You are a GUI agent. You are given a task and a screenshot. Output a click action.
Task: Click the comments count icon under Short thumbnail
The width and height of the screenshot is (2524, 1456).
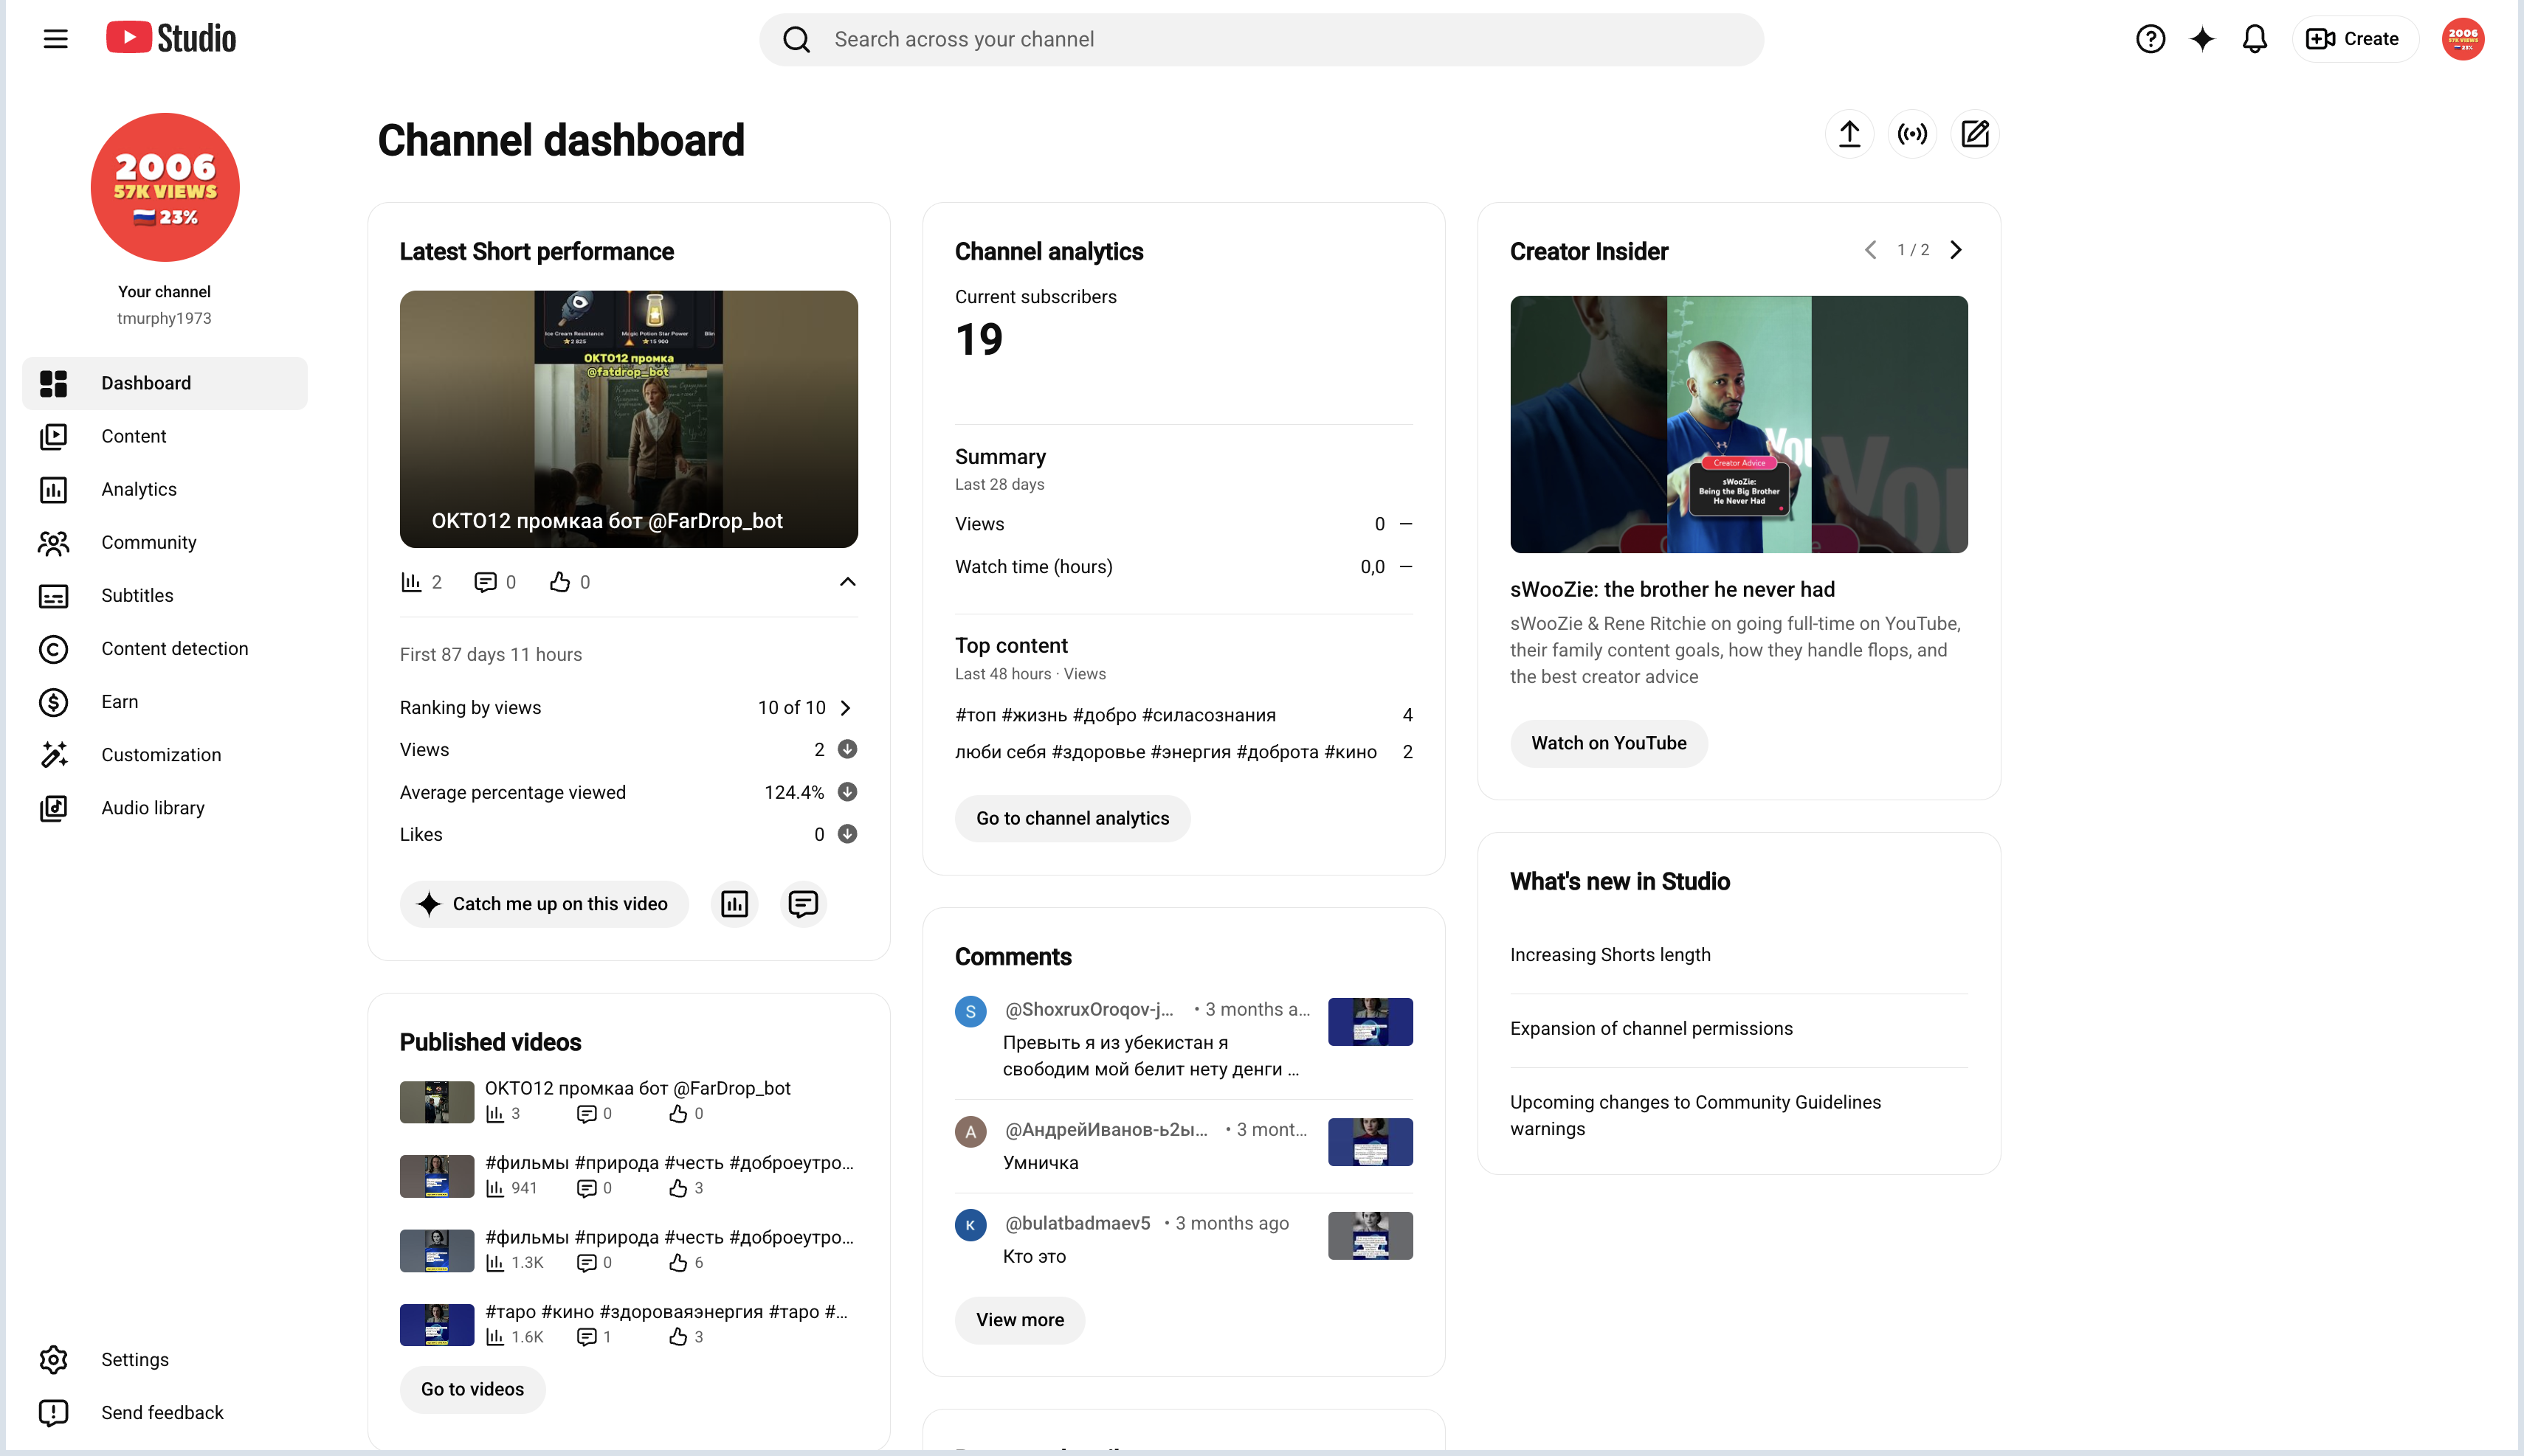pos(485,582)
